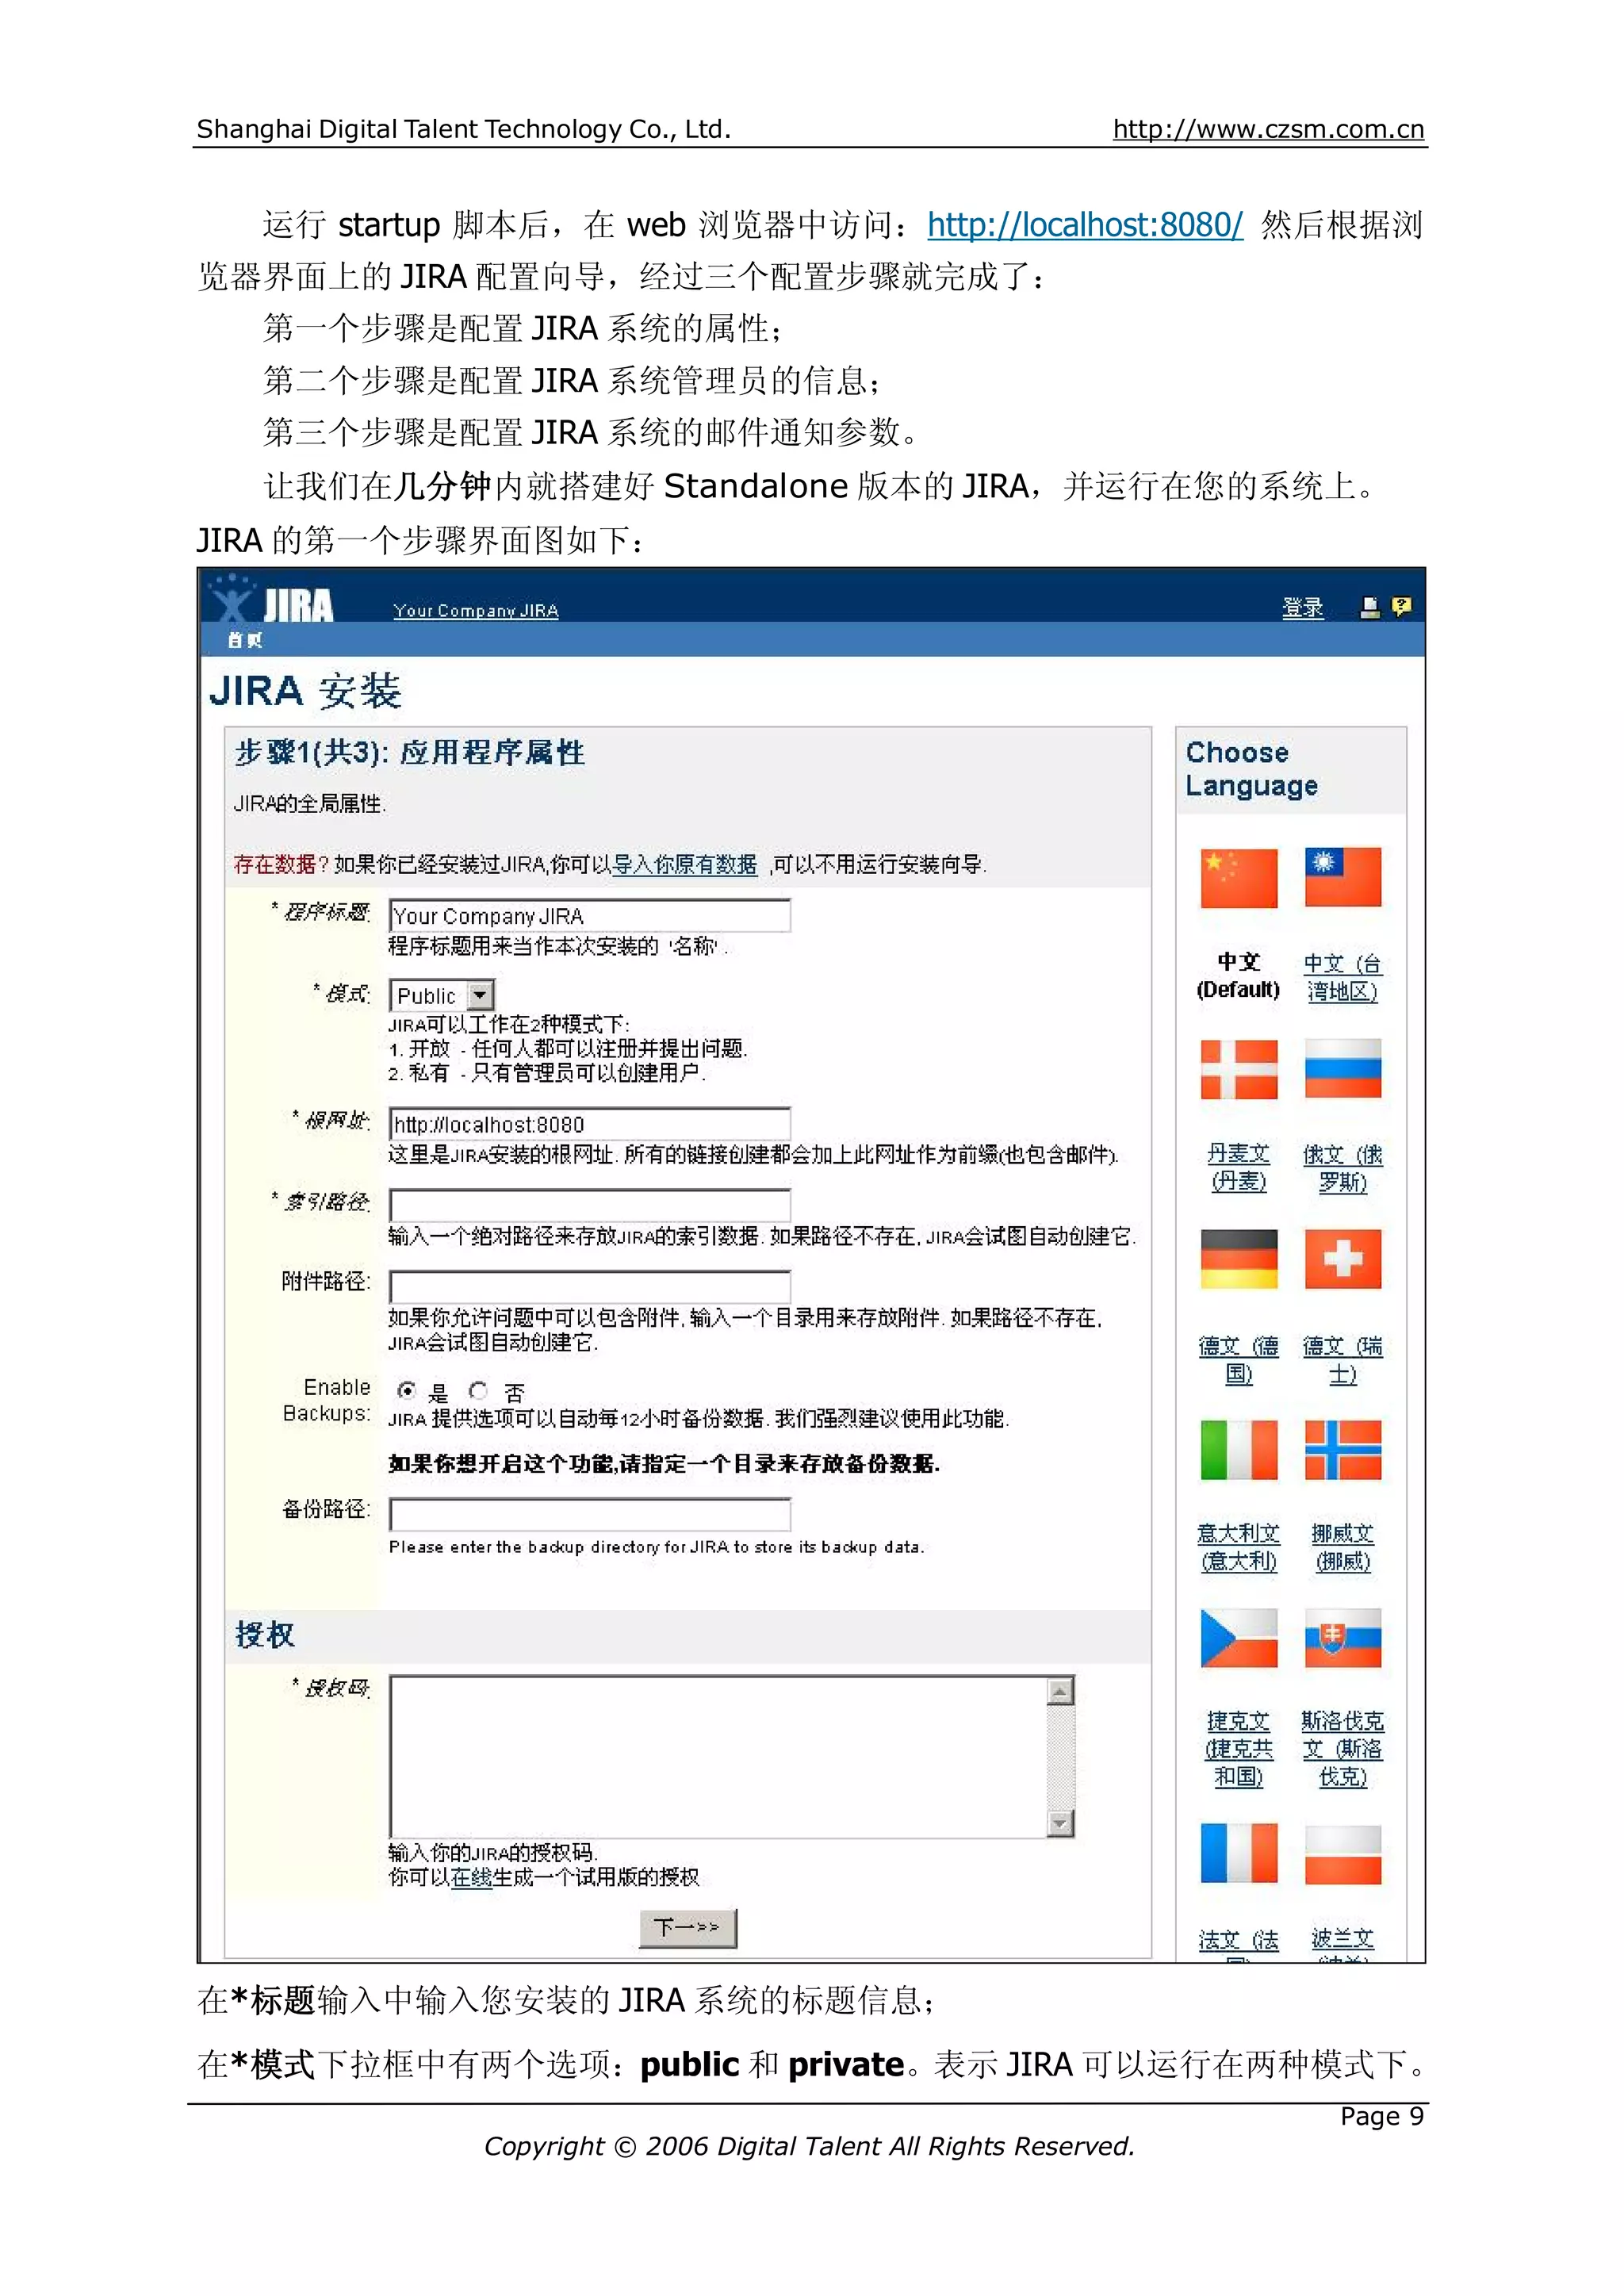Focus the empty 索引路径 input field
1624x2296 pixels.
tap(590, 1205)
